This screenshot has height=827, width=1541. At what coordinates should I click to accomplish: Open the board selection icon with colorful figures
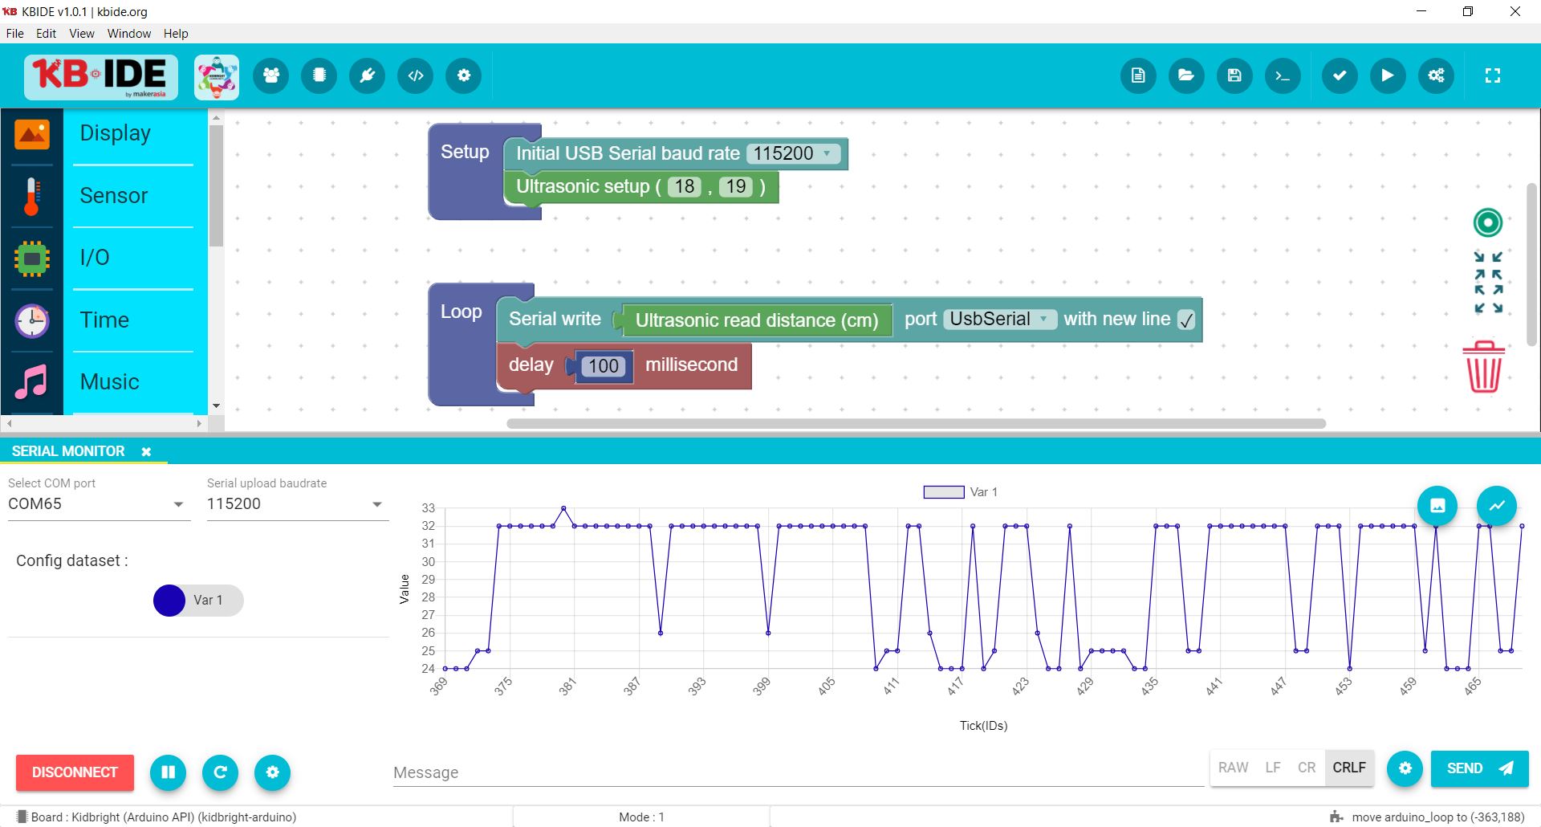[x=217, y=77]
